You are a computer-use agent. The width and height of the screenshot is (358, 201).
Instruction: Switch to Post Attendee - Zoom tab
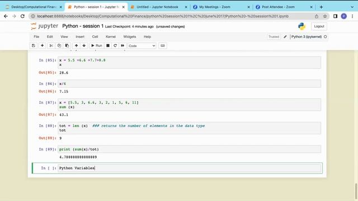tap(278, 7)
